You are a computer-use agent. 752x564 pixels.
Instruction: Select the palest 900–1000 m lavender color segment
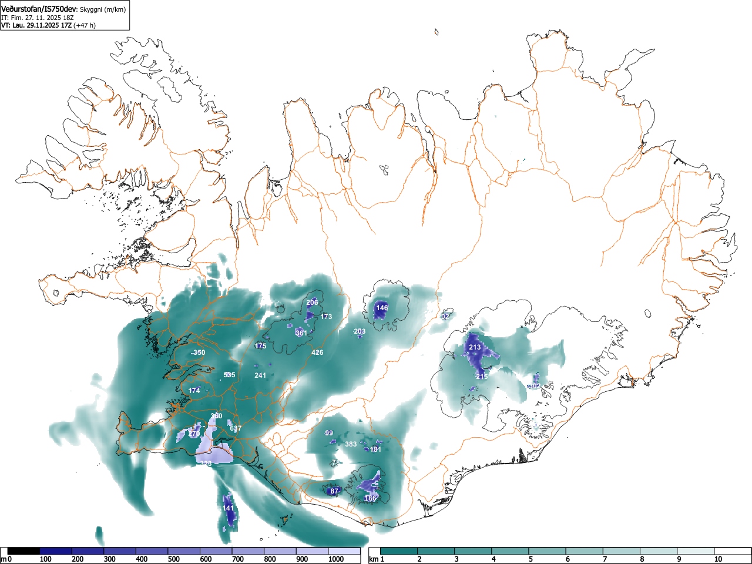(x=312, y=551)
